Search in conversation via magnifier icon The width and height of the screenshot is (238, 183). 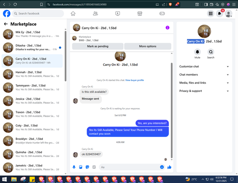pyautogui.click(x=211, y=52)
